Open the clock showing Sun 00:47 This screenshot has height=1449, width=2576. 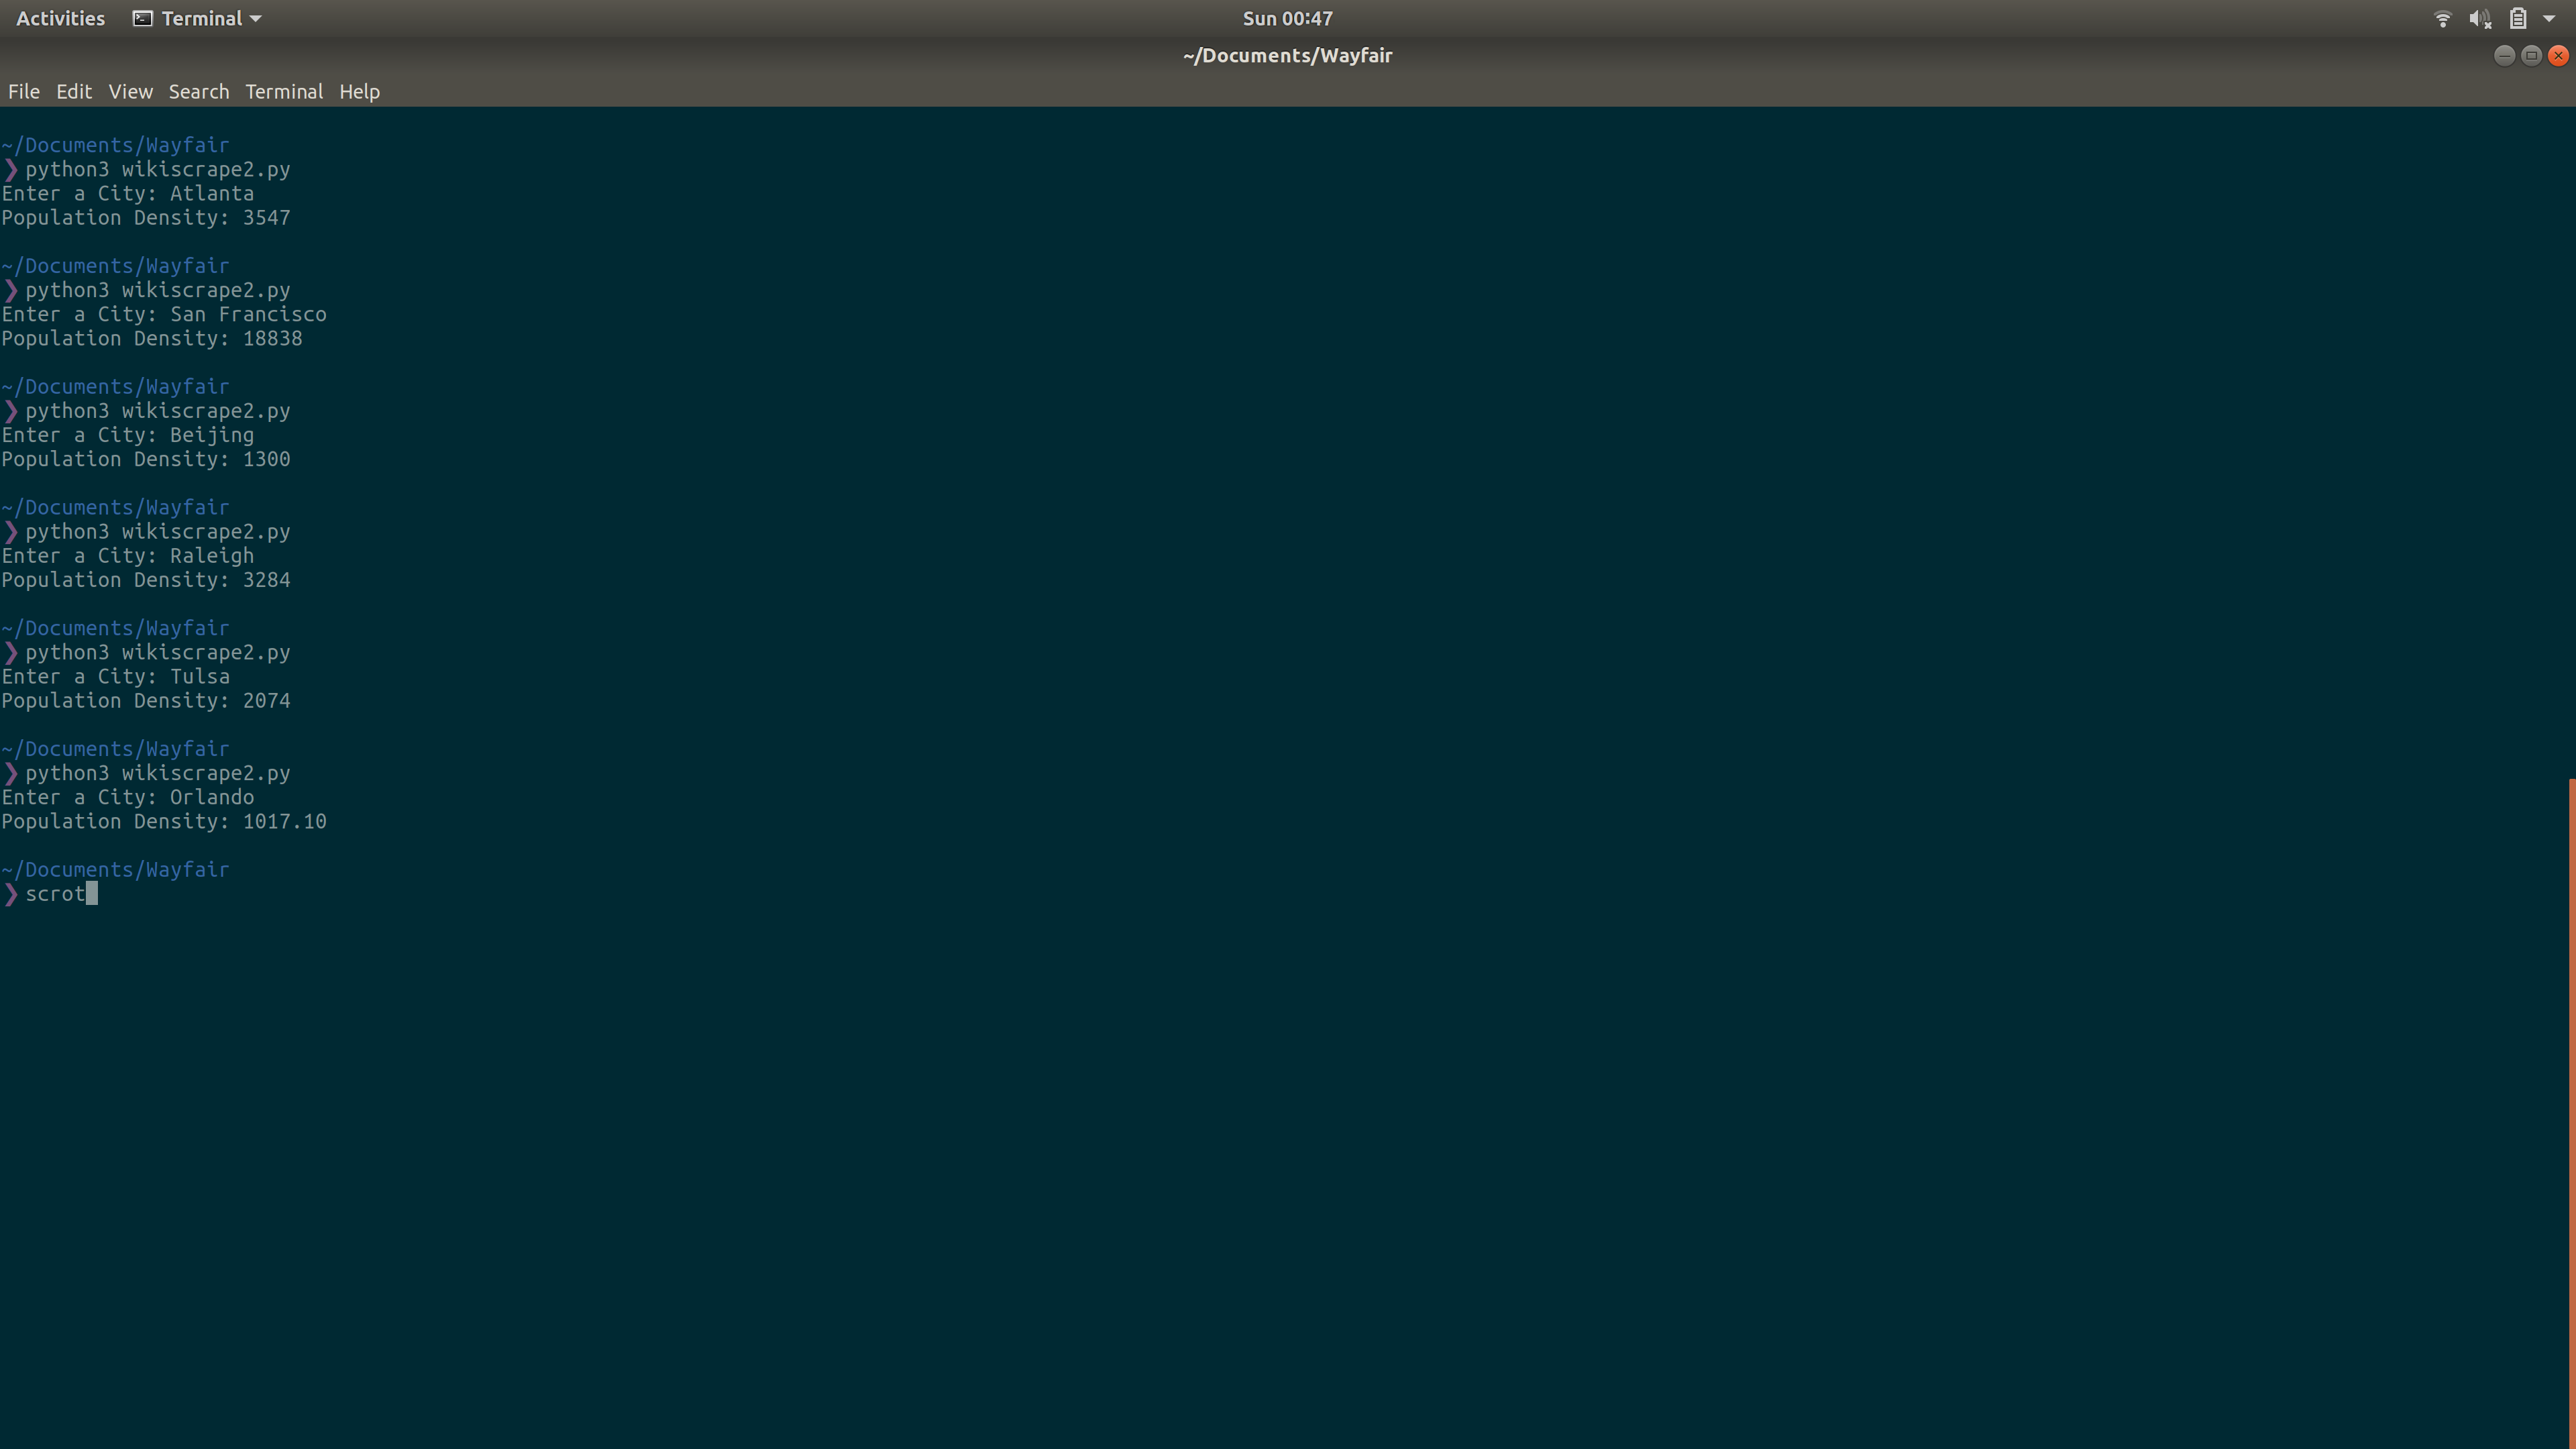(1287, 18)
